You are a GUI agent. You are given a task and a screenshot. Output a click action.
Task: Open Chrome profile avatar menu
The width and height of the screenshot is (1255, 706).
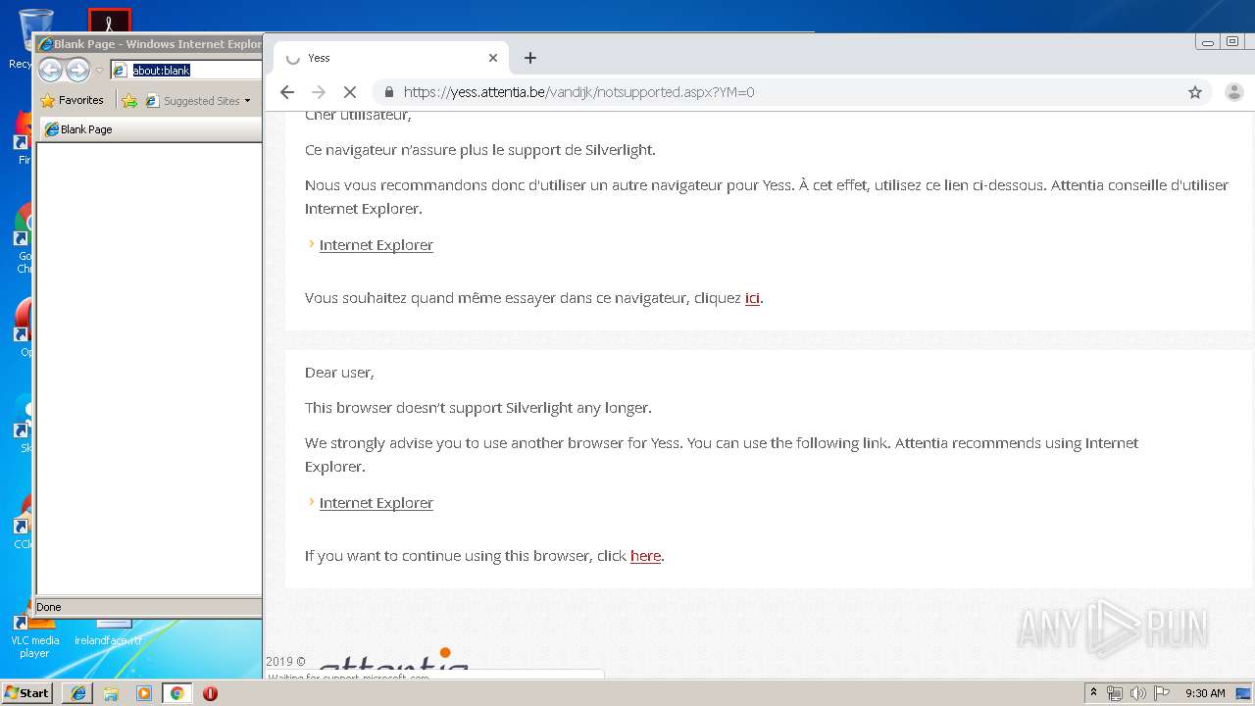[x=1234, y=92]
